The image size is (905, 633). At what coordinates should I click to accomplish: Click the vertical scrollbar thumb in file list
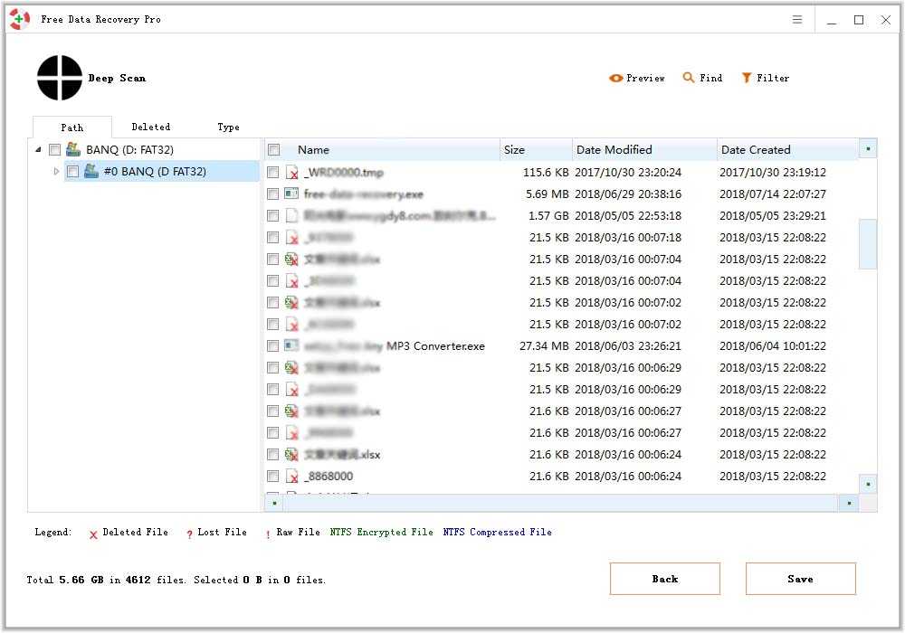[x=867, y=243]
